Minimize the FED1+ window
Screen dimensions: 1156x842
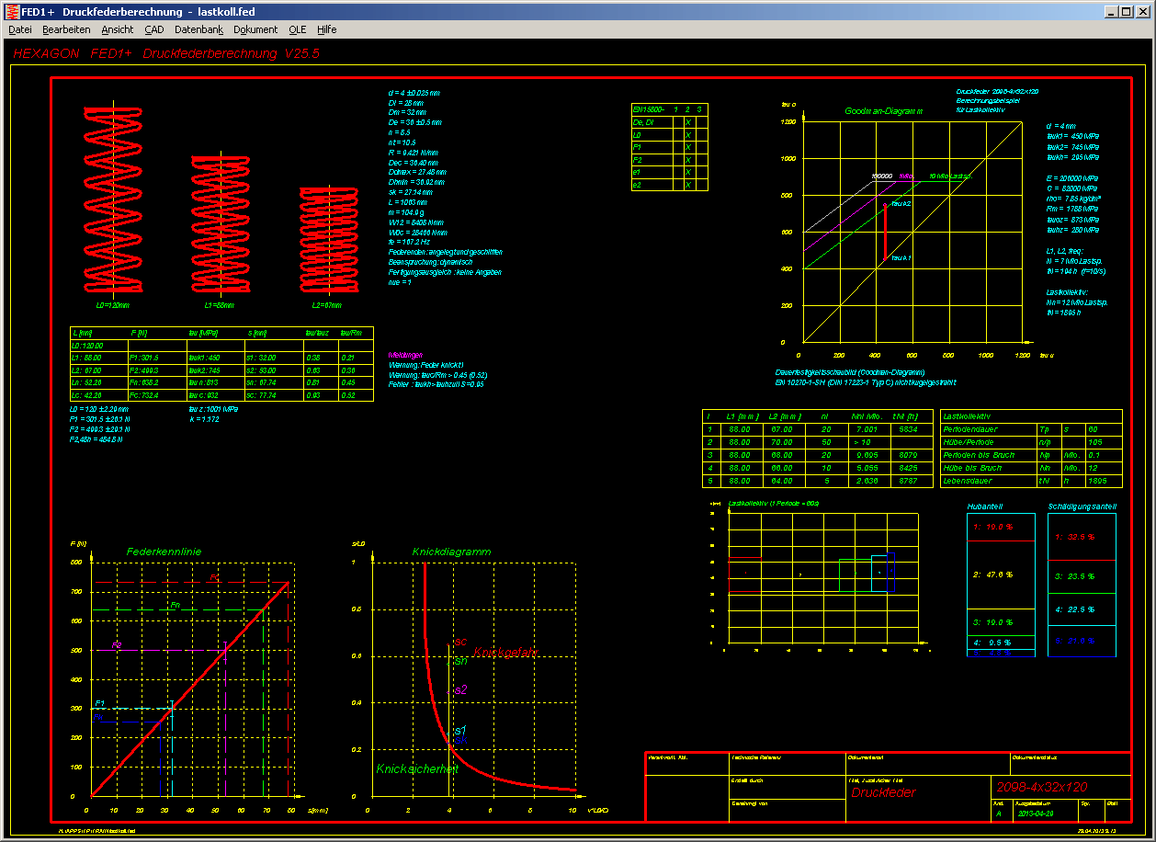pos(1112,11)
